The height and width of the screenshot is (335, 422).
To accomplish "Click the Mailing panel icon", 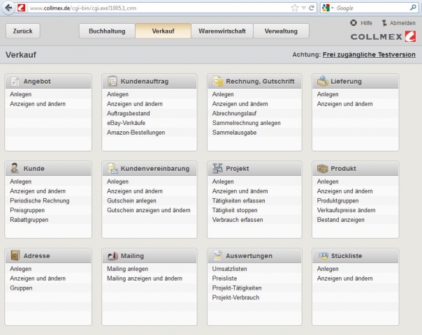I will pyautogui.click(x=112, y=255).
